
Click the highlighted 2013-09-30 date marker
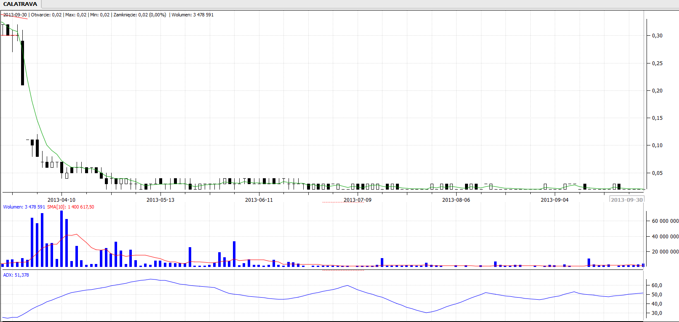pyautogui.click(x=627, y=200)
